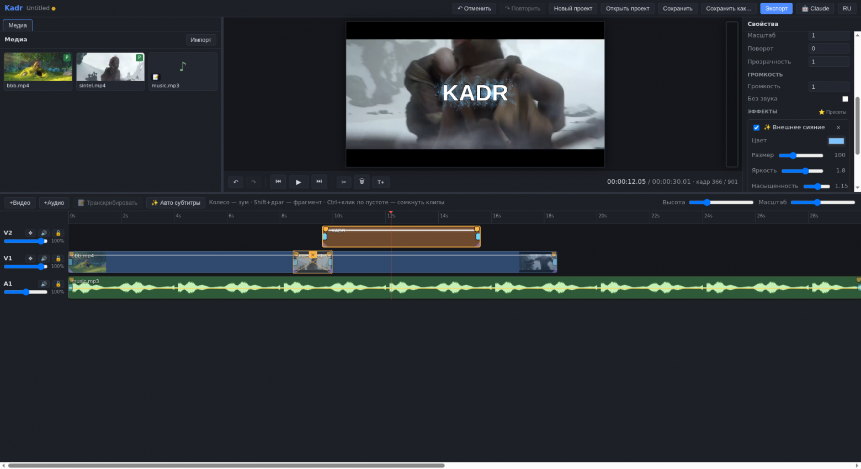Jump to the end with skip-forward button
The image size is (861, 469).
(319, 182)
